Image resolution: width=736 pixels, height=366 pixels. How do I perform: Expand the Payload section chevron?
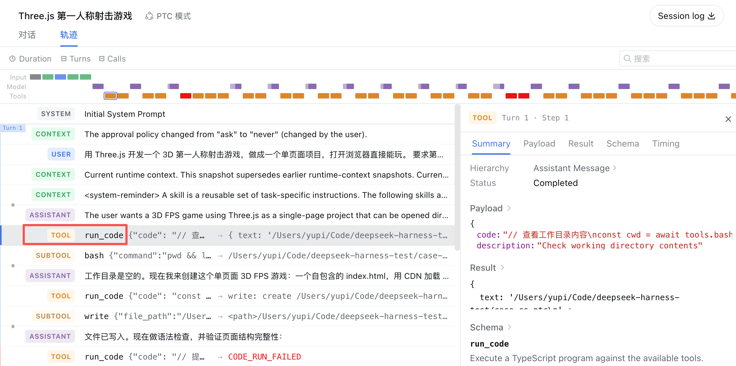(x=509, y=208)
